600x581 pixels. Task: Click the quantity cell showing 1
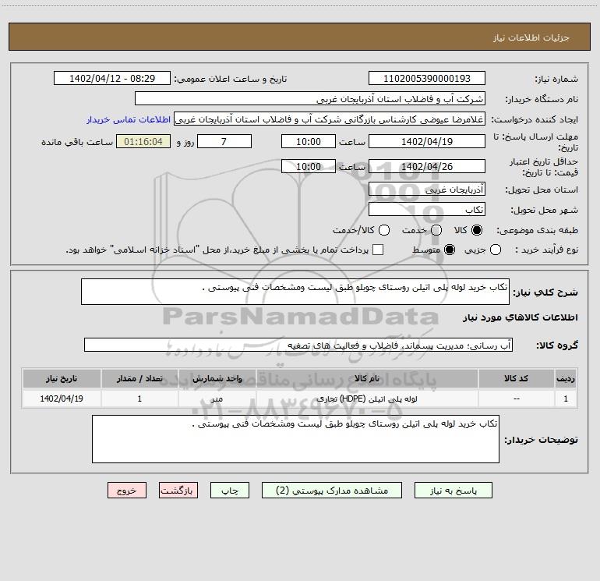point(139,399)
